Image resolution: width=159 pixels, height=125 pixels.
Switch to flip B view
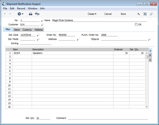click(150, 55)
